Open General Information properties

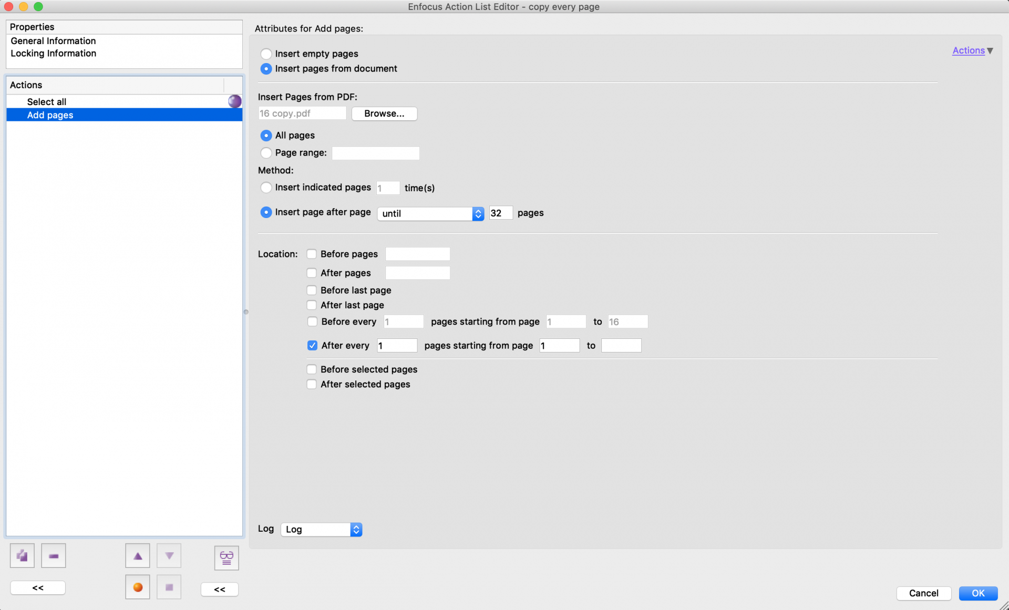(x=53, y=41)
